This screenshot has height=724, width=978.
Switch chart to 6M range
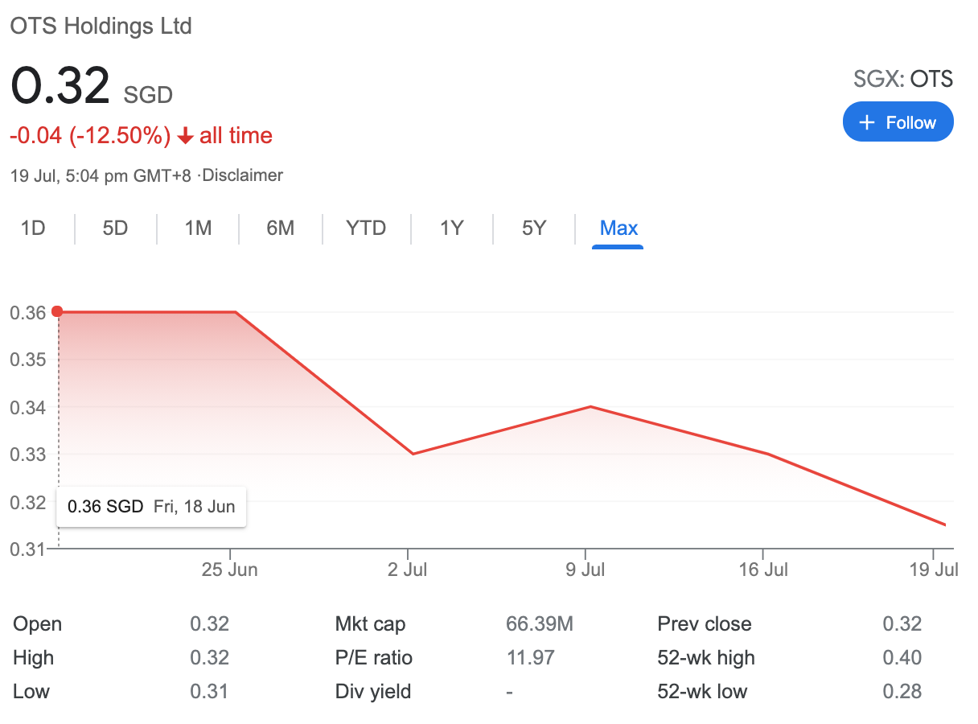280,228
